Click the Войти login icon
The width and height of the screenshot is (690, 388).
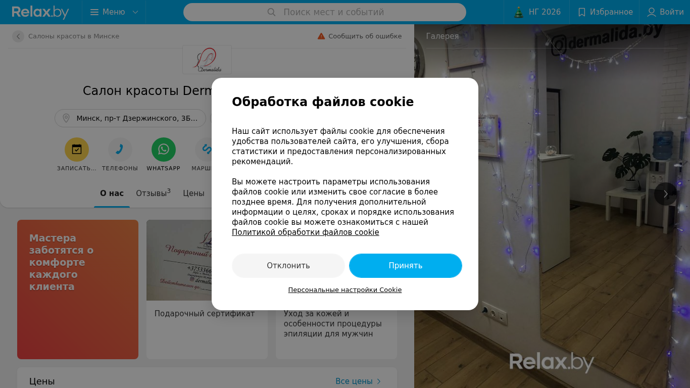point(652,12)
